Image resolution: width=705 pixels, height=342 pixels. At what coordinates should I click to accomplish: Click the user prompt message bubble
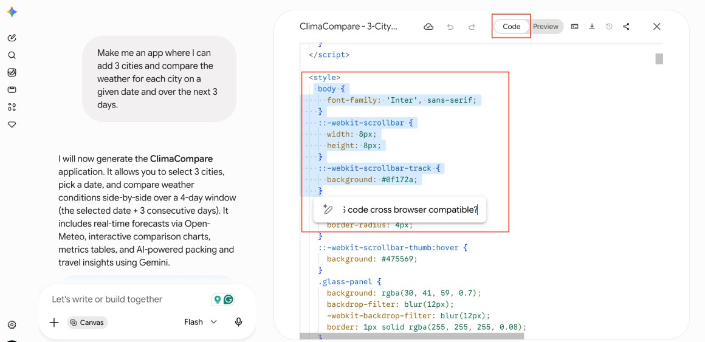(x=159, y=78)
